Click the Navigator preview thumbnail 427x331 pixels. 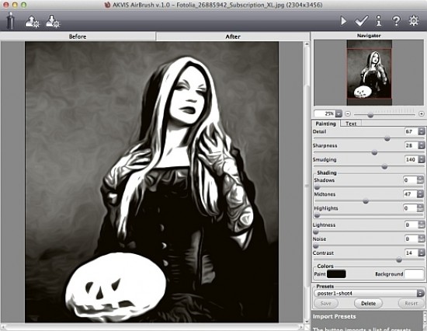pyautogui.click(x=370, y=72)
